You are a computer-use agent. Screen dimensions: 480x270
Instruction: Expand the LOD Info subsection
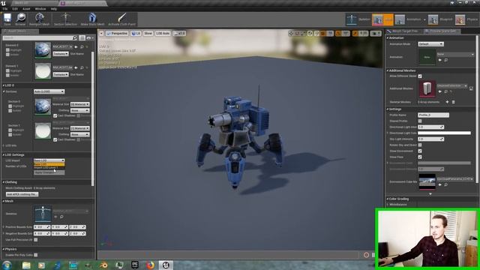pos(4,145)
